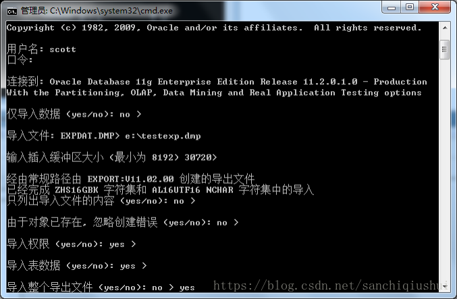Screen dimensions: 457x299
Task: Click the window title text cmd.exe
Action: point(156,11)
